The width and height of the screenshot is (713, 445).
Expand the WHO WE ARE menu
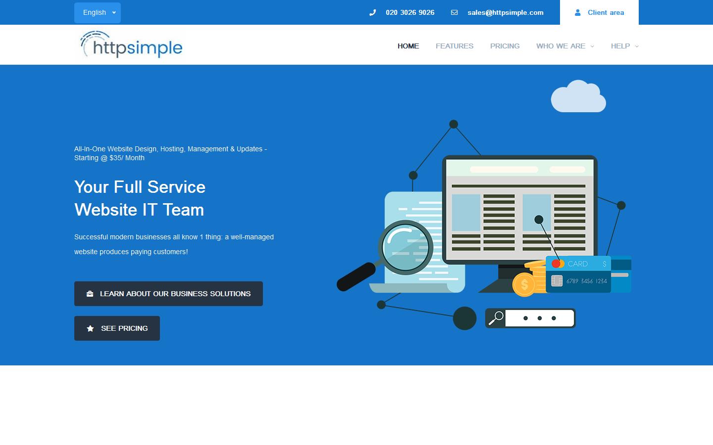(564, 46)
